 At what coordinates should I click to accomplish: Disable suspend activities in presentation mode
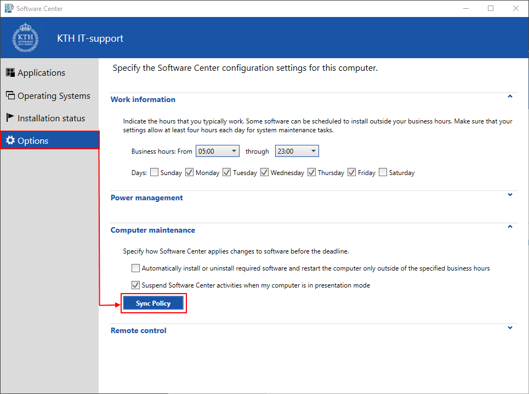pos(135,285)
